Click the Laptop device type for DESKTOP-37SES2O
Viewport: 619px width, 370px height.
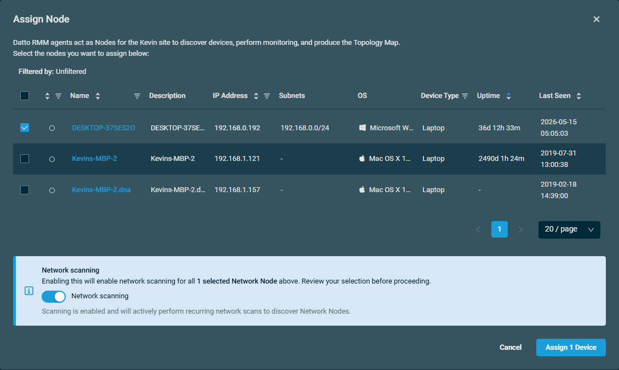433,128
